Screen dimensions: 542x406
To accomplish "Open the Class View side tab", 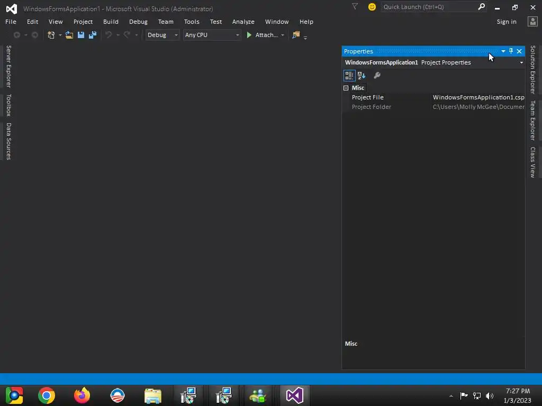I will tap(532, 162).
